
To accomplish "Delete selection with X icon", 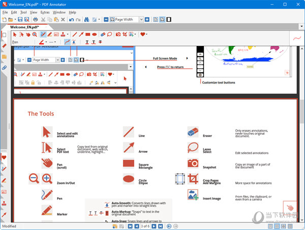I will (x=63, y=19).
